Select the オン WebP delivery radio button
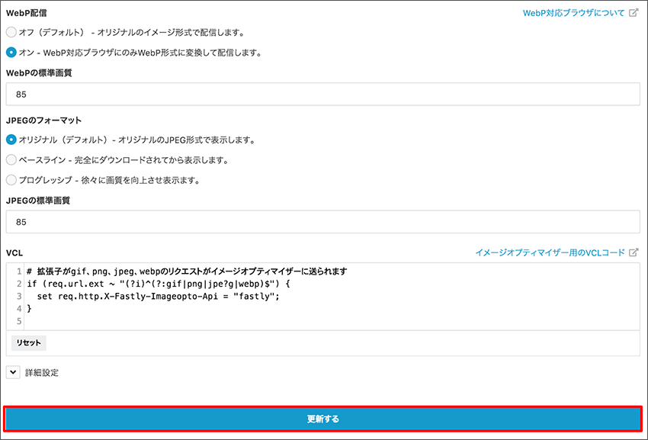Viewport: 648px width, 440px height. [11, 53]
